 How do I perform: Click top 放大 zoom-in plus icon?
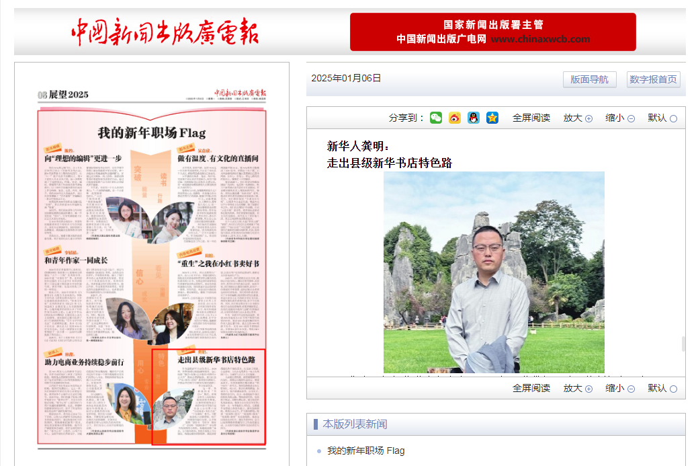tap(588, 119)
